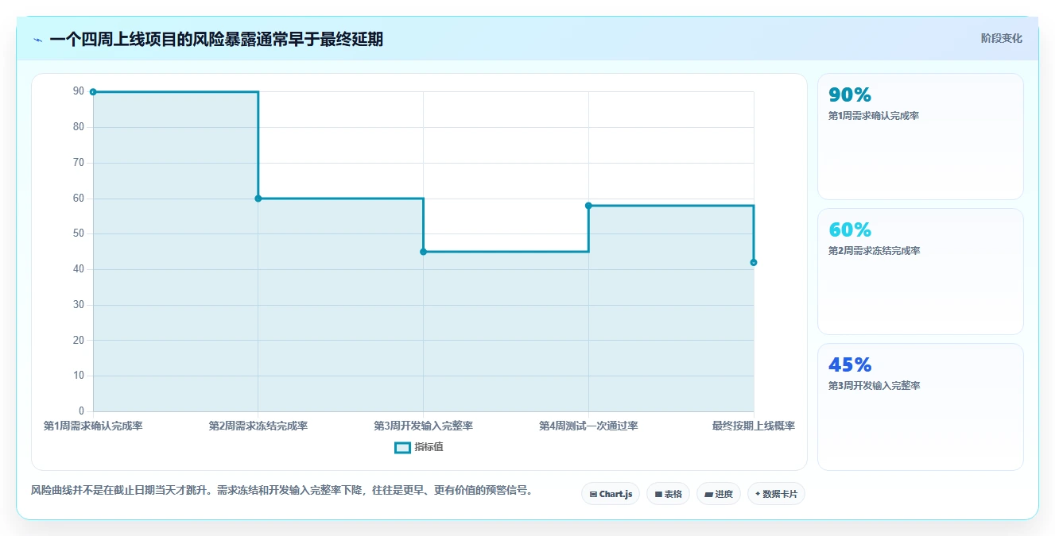Select the 表格 tag chip
Screen dimensions: 1055x536
tap(668, 494)
